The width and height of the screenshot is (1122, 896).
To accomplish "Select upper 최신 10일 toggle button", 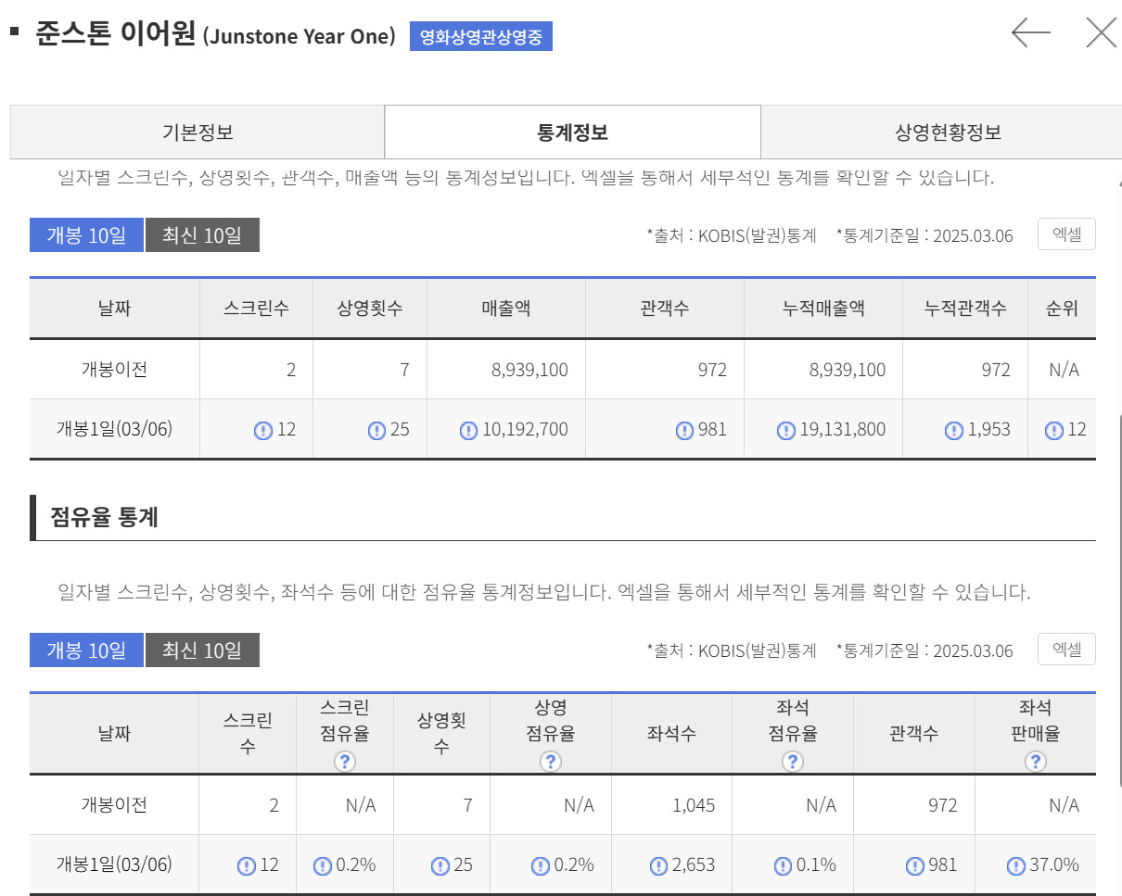I will [x=202, y=235].
